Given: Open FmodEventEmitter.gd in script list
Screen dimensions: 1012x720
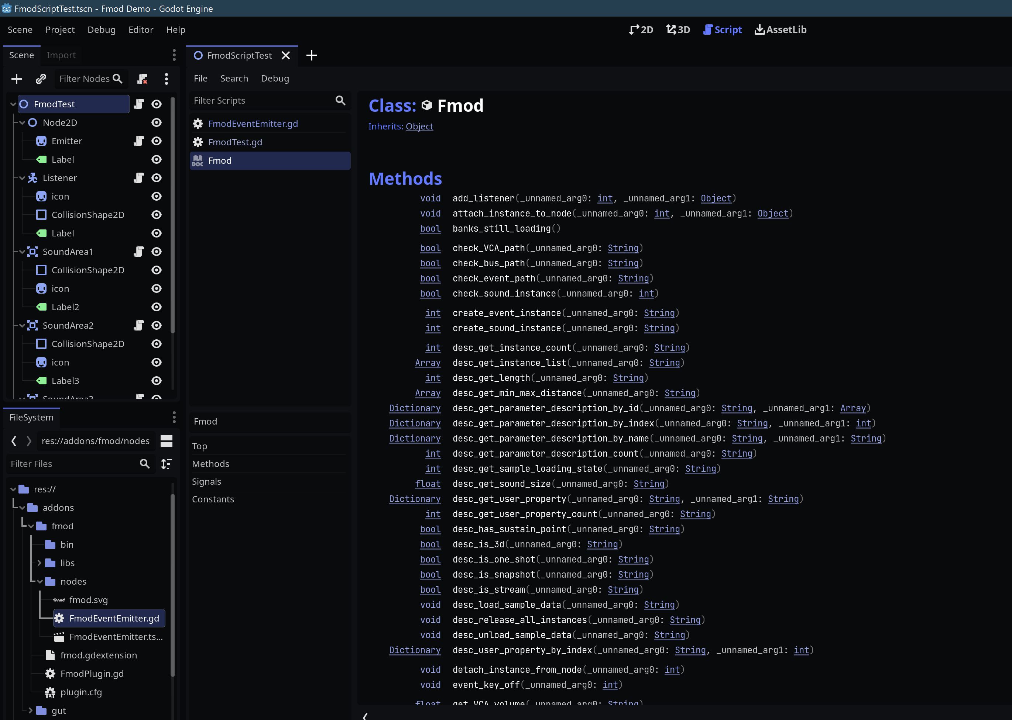Looking at the screenshot, I should pos(270,124).
